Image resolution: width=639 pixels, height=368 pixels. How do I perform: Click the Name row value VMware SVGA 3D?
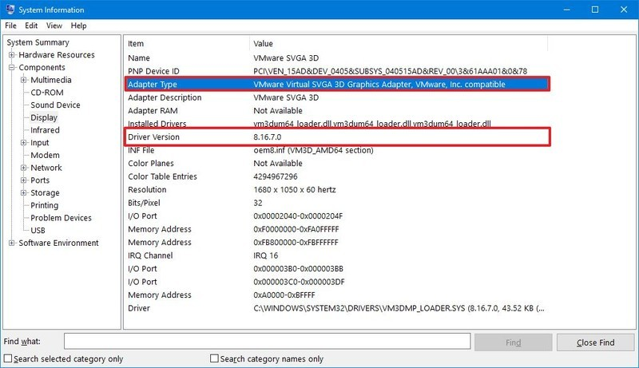point(286,58)
